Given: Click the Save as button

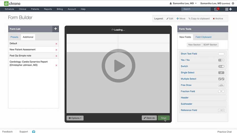Looking at the screenshot, I should pos(149,118).
